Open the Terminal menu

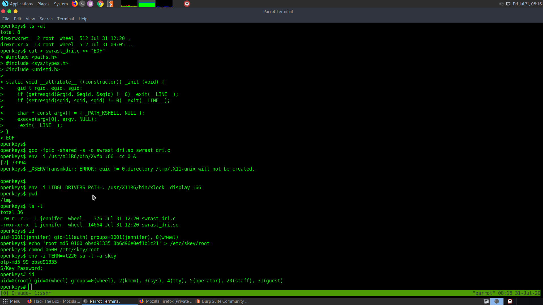point(65,19)
